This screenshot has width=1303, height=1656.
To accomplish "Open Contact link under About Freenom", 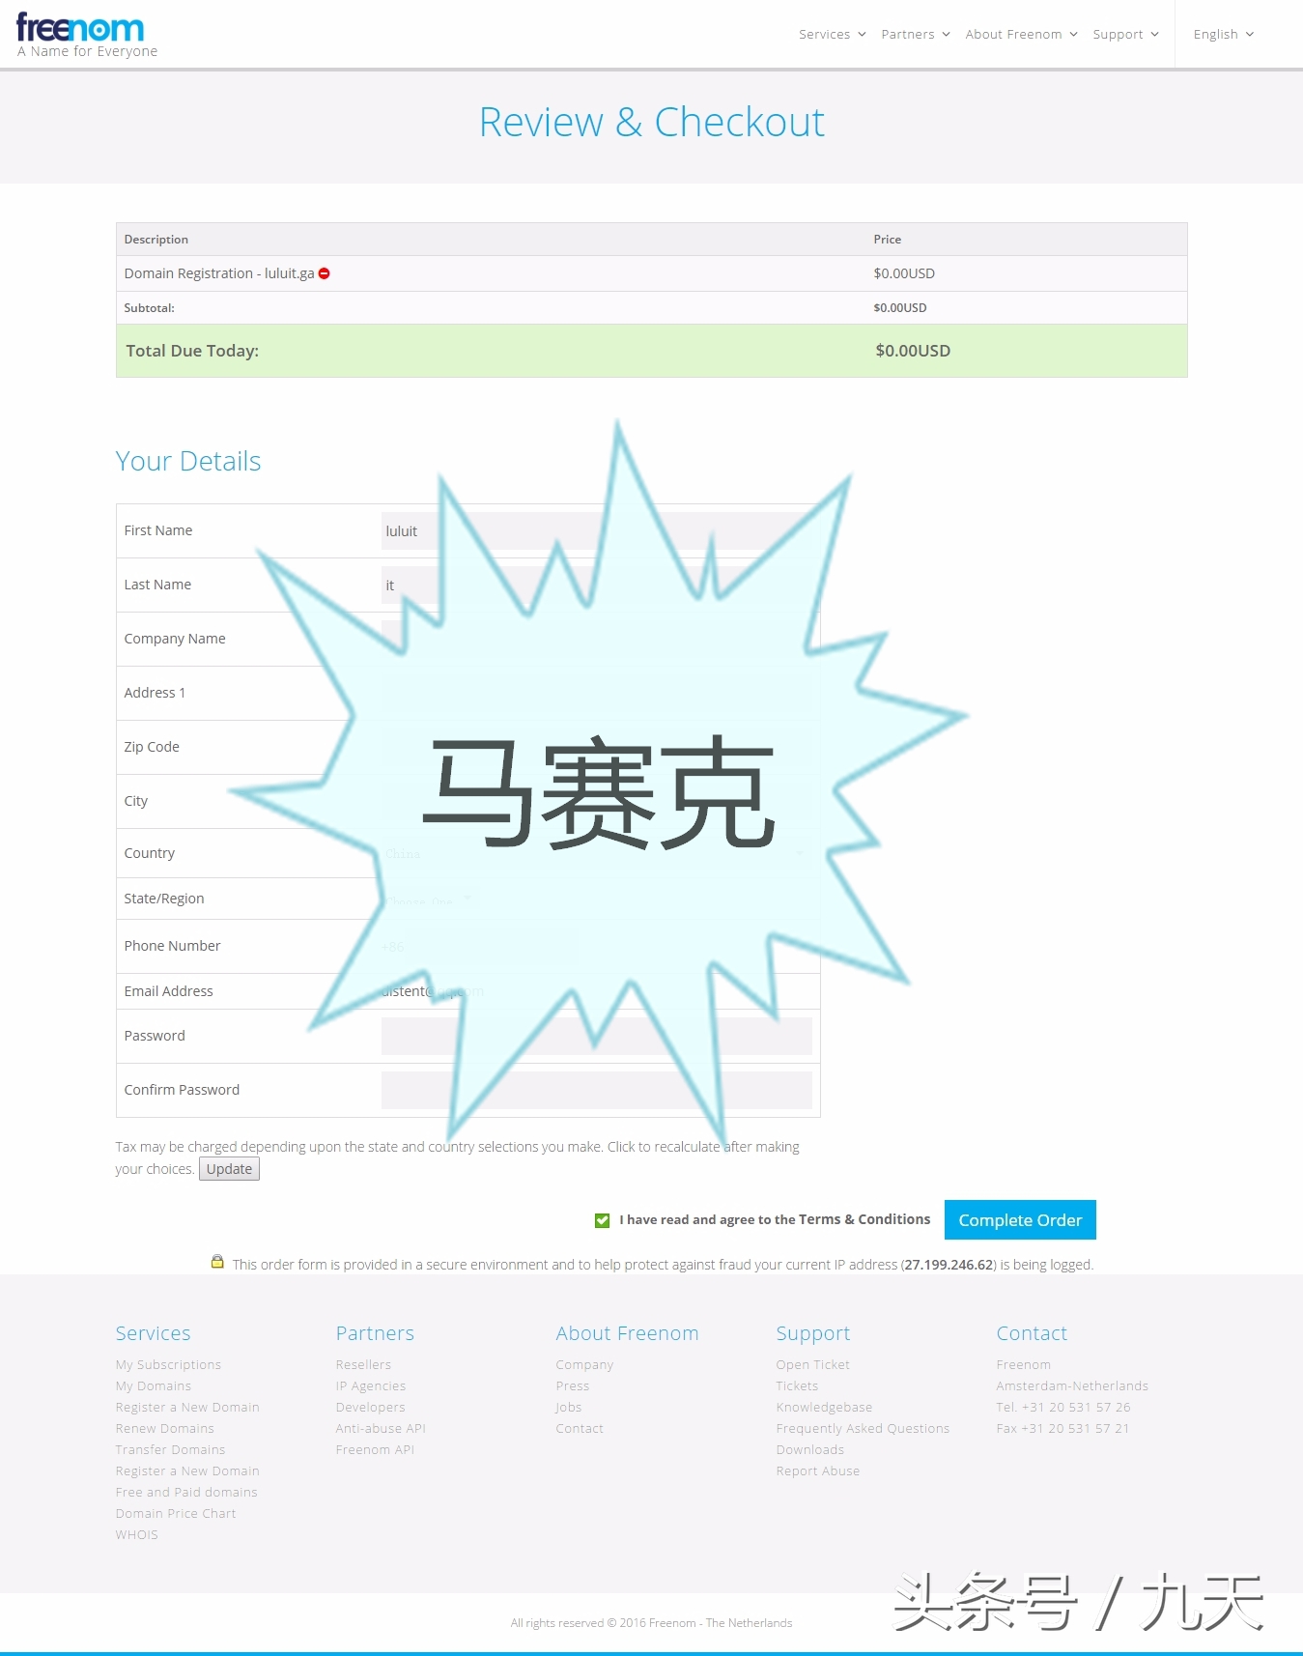I will pos(579,1428).
